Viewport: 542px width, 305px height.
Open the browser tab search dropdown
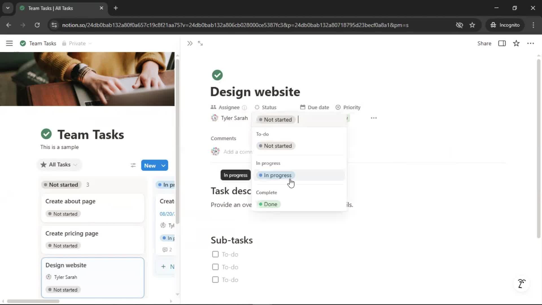click(8, 8)
